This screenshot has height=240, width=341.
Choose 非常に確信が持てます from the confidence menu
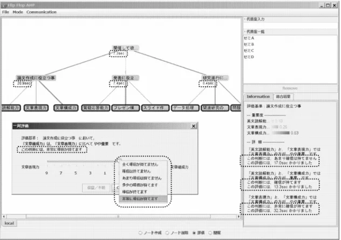click(x=144, y=198)
